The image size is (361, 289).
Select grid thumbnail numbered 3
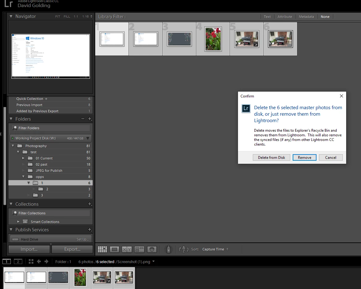[179, 39]
